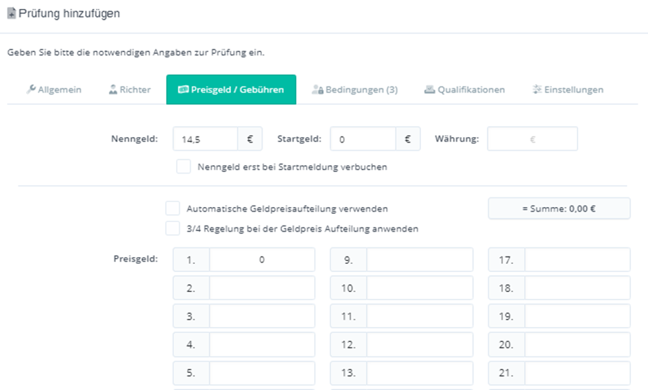
Task: Go to the Qualifikationen tab
Action: 464,90
